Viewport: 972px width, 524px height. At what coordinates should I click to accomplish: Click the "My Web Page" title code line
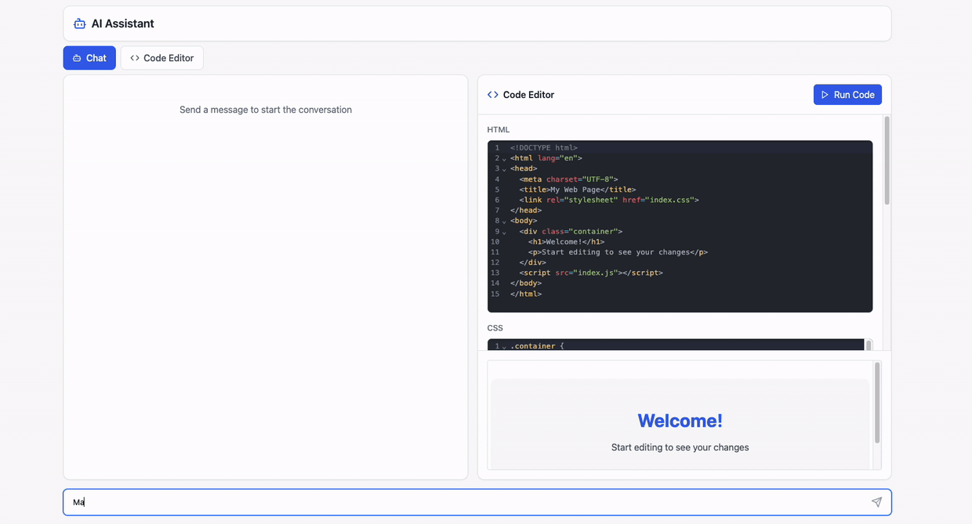(577, 190)
